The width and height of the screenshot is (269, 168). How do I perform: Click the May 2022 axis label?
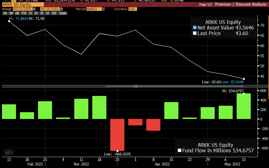[232, 164]
